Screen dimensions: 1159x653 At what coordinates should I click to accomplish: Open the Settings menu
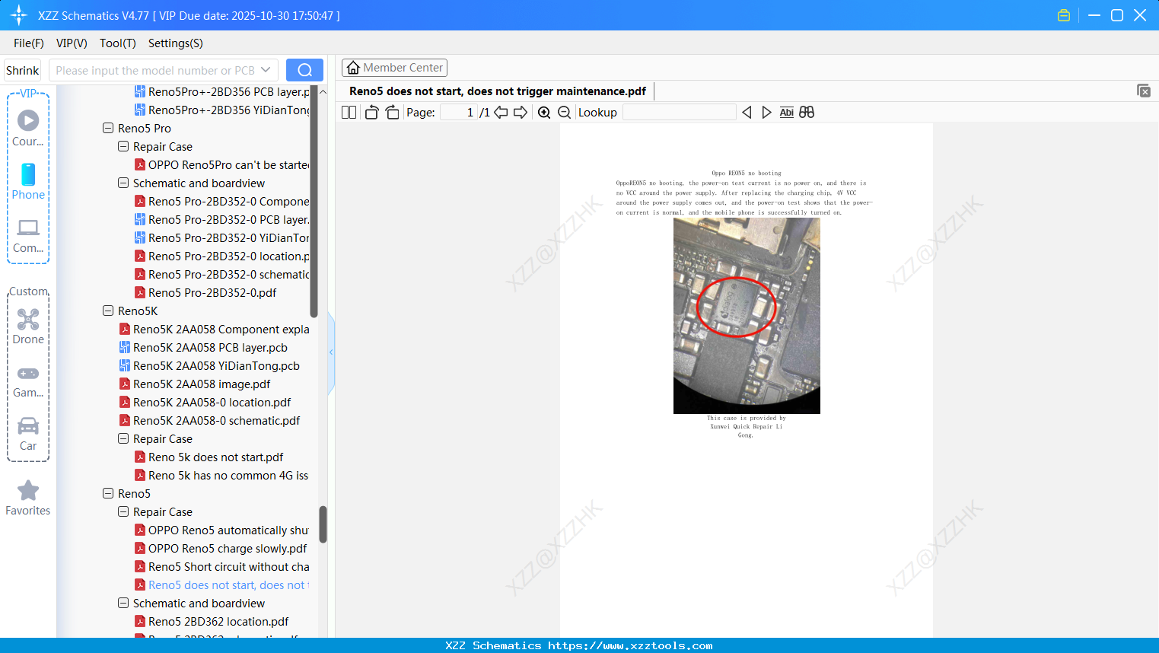click(176, 43)
